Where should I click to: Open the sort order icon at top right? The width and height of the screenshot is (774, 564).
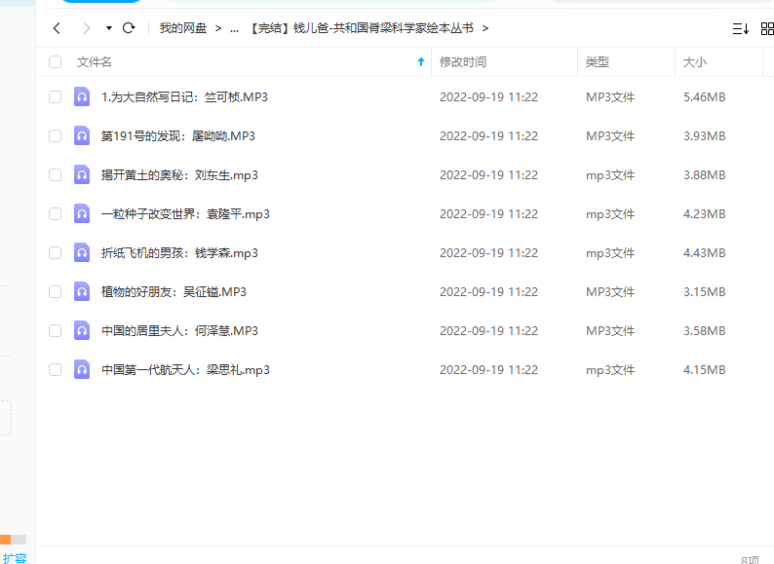coord(740,28)
